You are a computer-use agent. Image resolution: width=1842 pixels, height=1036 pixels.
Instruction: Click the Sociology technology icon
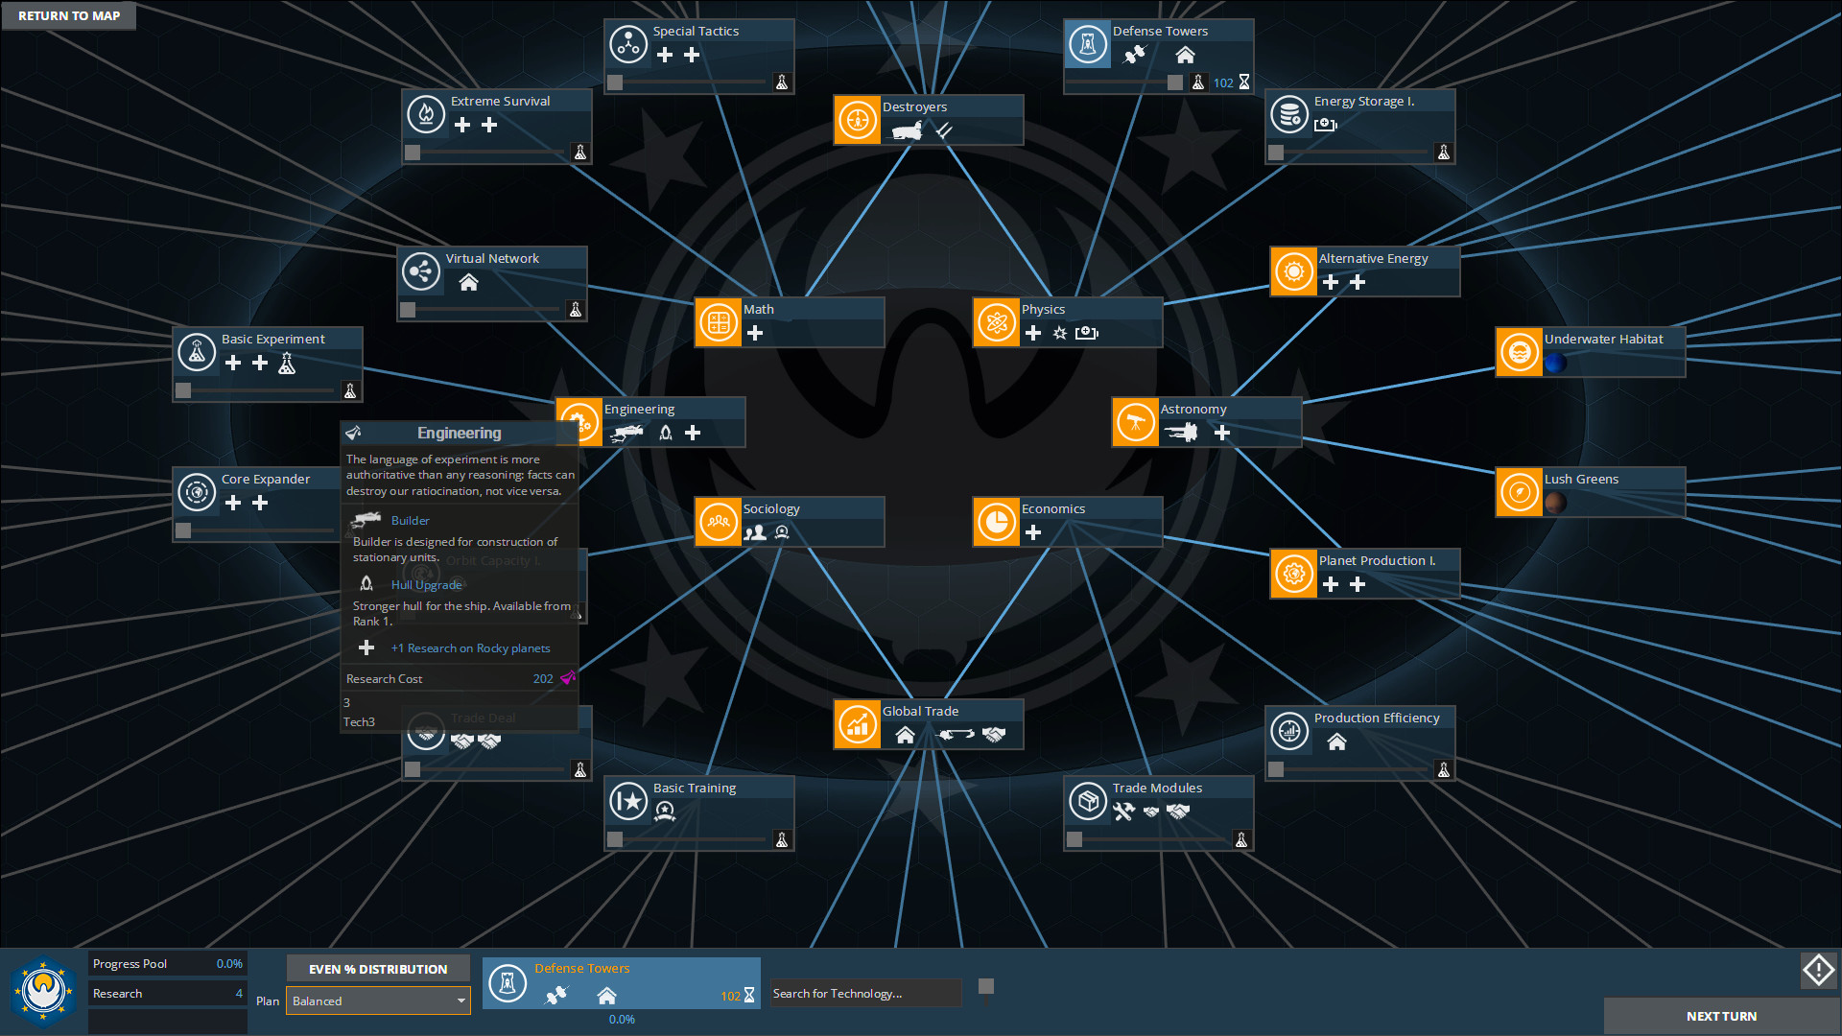[x=718, y=523]
